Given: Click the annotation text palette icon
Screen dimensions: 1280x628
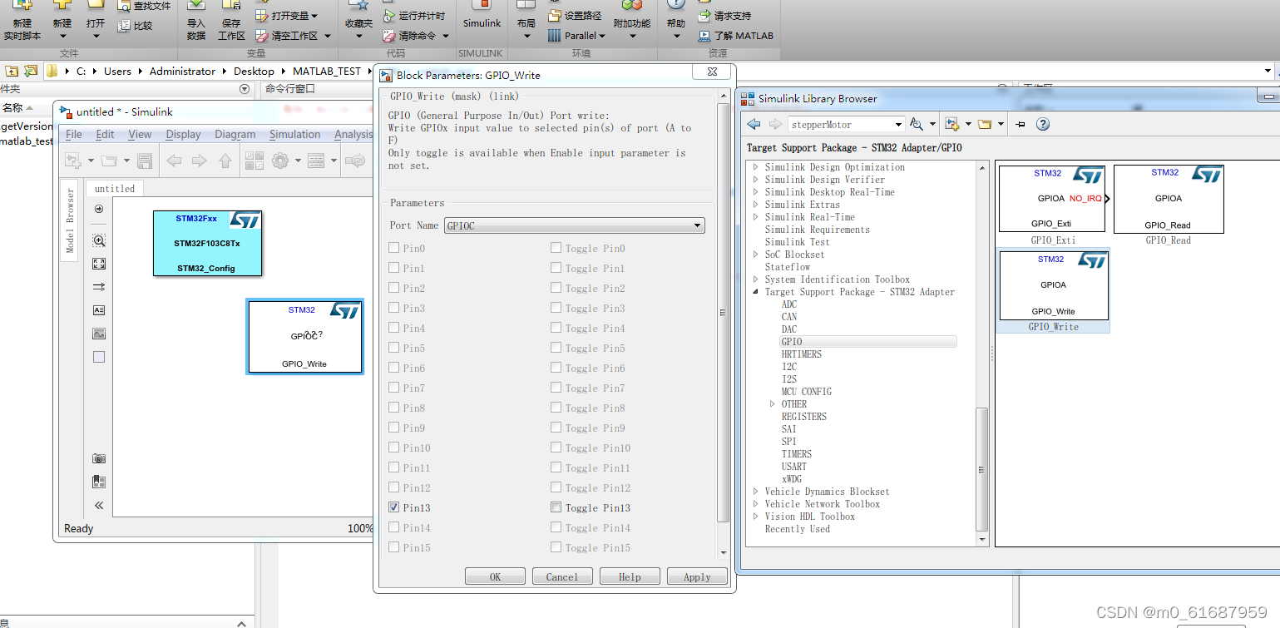Looking at the screenshot, I should [x=99, y=310].
